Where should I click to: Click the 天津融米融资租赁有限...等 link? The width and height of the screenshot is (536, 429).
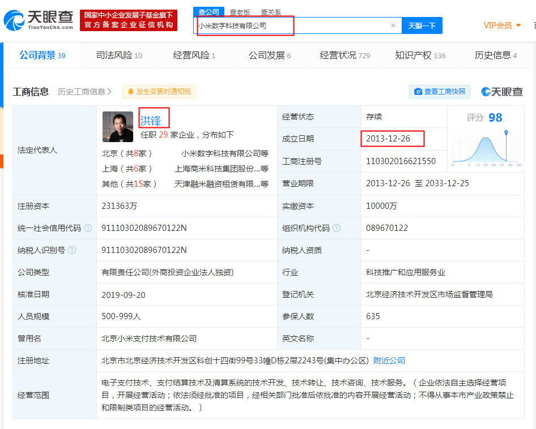[x=222, y=184]
